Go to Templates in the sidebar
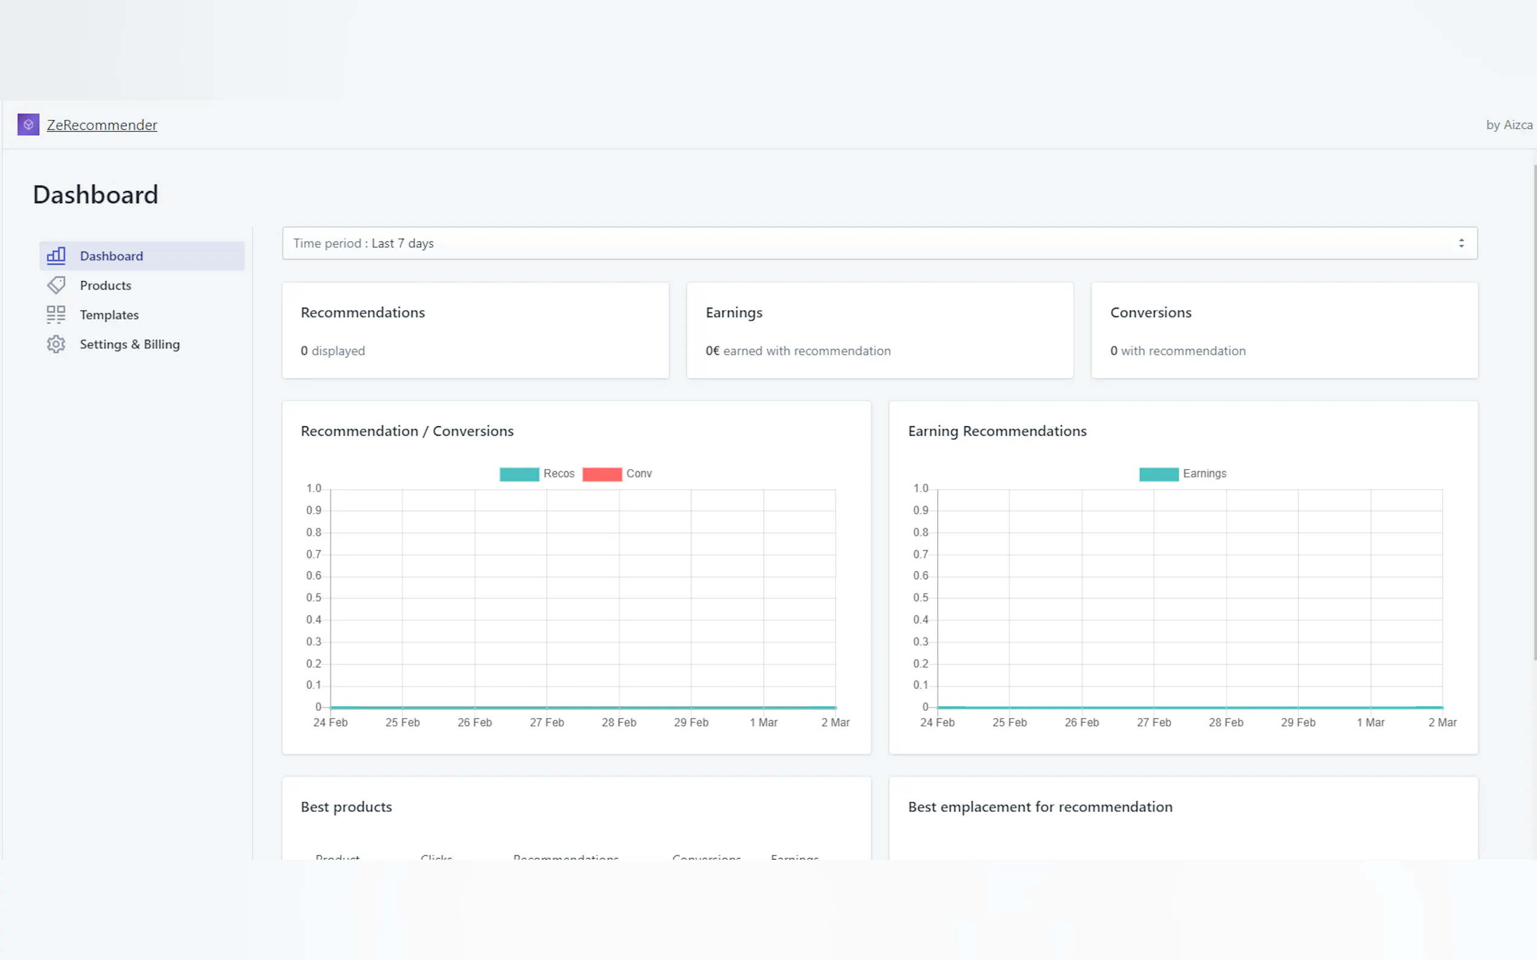Screen dimensions: 1537x960 click(x=110, y=314)
